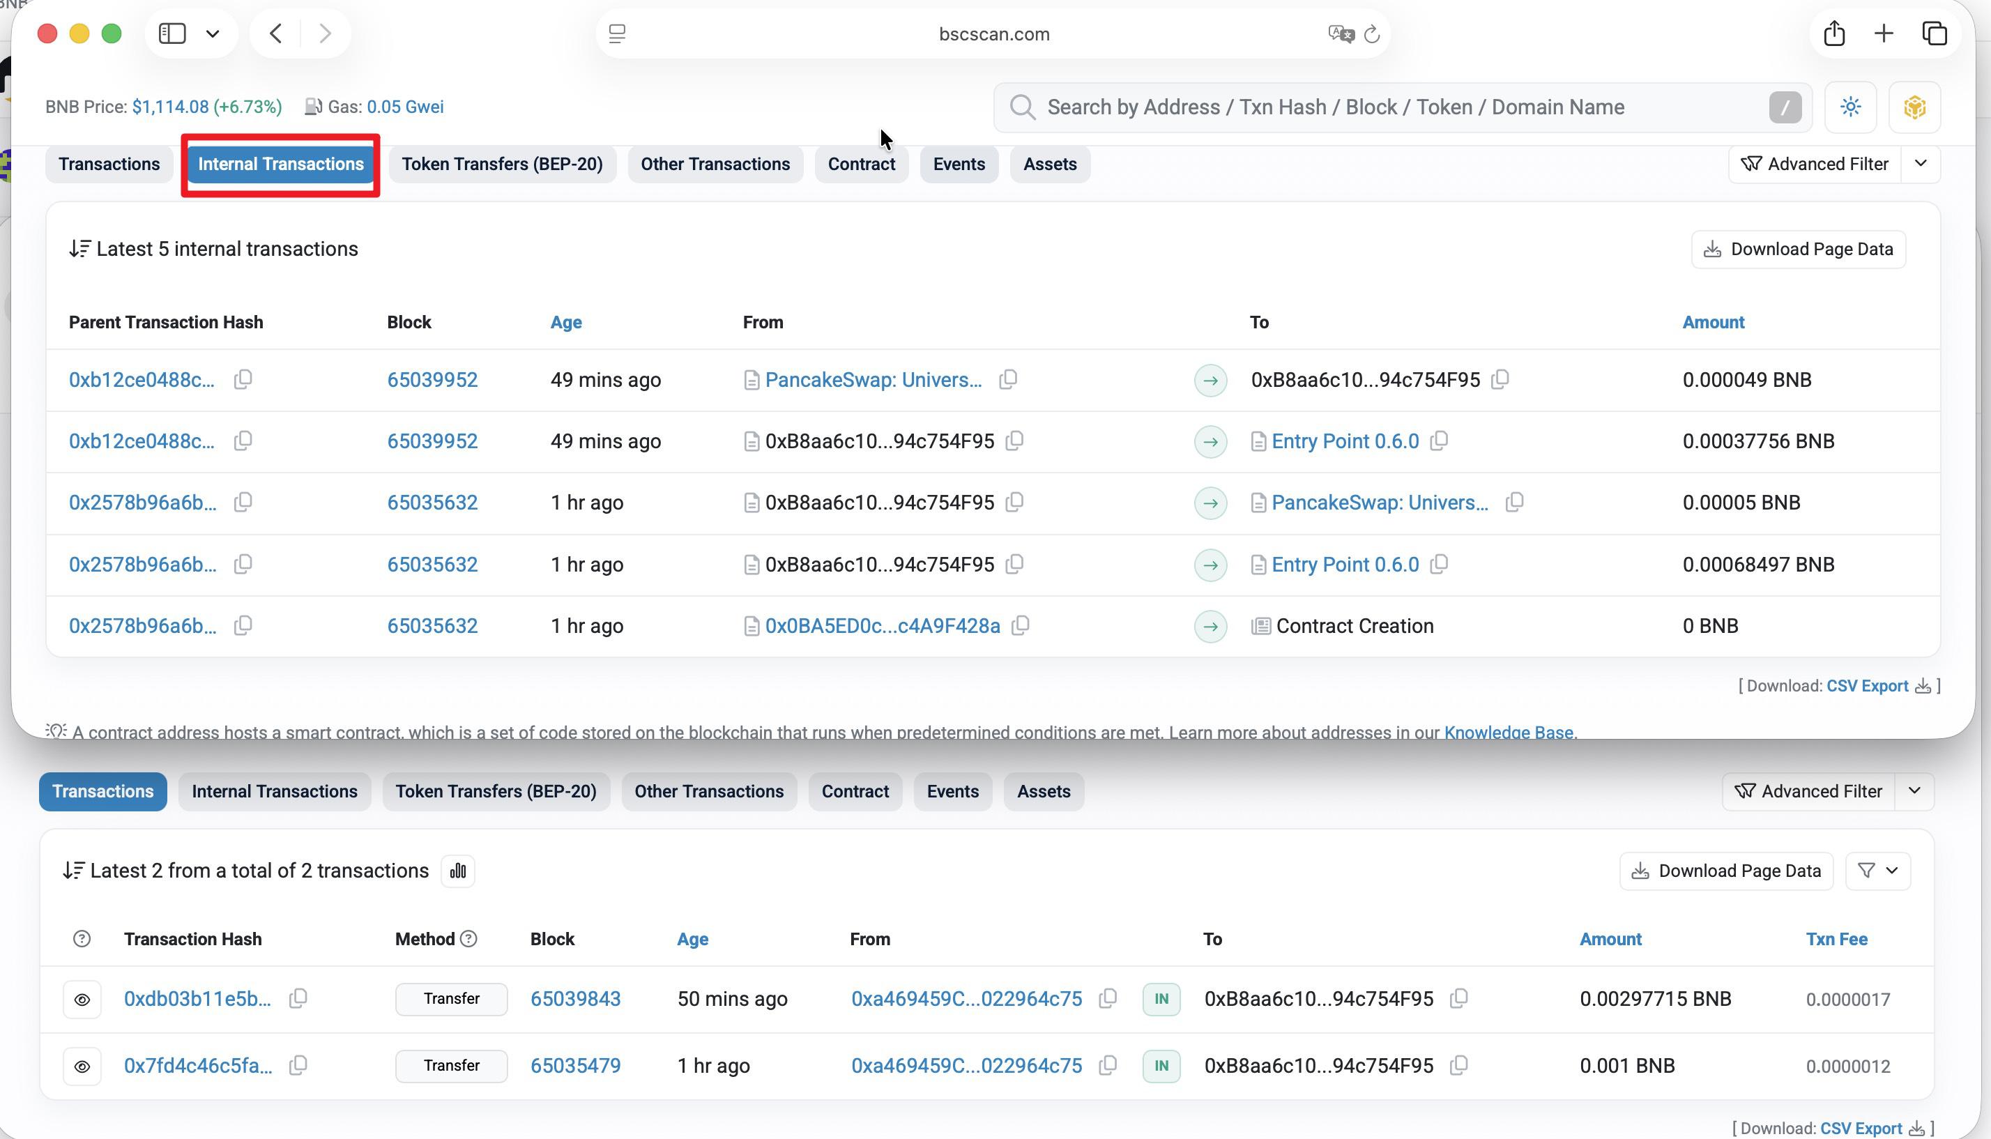The image size is (1991, 1139).
Task: Click the Safari translate page icon
Action: [x=1339, y=33]
